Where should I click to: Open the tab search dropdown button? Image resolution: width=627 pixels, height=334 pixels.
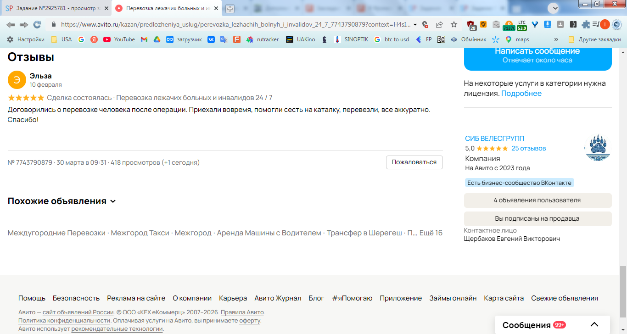click(554, 8)
